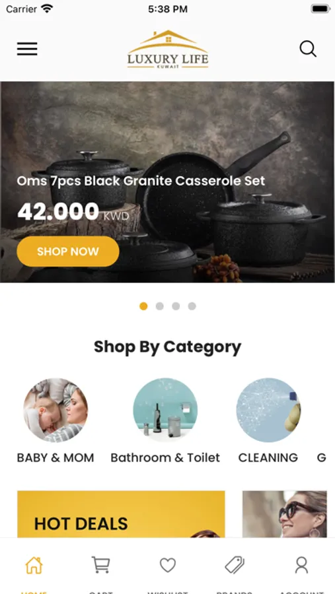Tap the Luxury Life Kuwait logo
Screen dimensions: 335x594
coord(168,49)
